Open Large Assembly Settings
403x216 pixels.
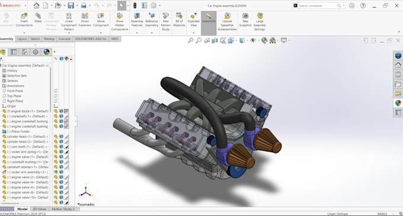(260, 22)
